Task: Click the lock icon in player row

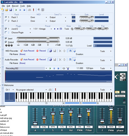Action: [68, 68]
